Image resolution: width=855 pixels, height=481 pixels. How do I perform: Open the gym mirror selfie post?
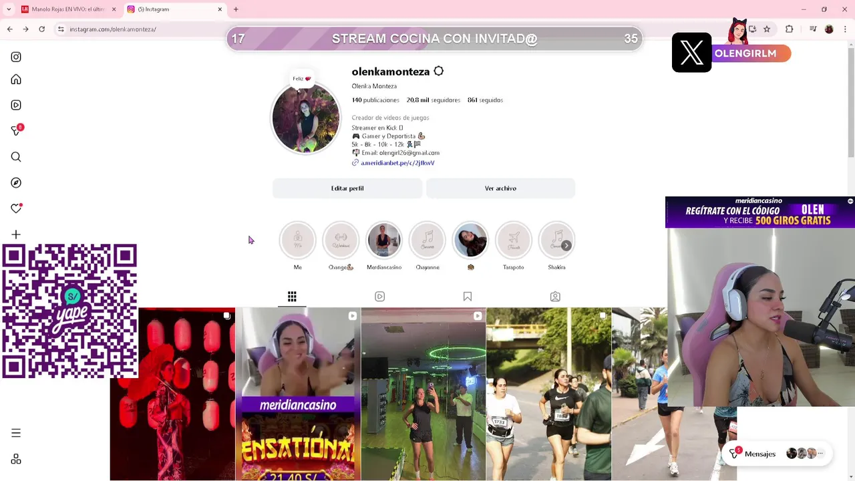(423, 394)
